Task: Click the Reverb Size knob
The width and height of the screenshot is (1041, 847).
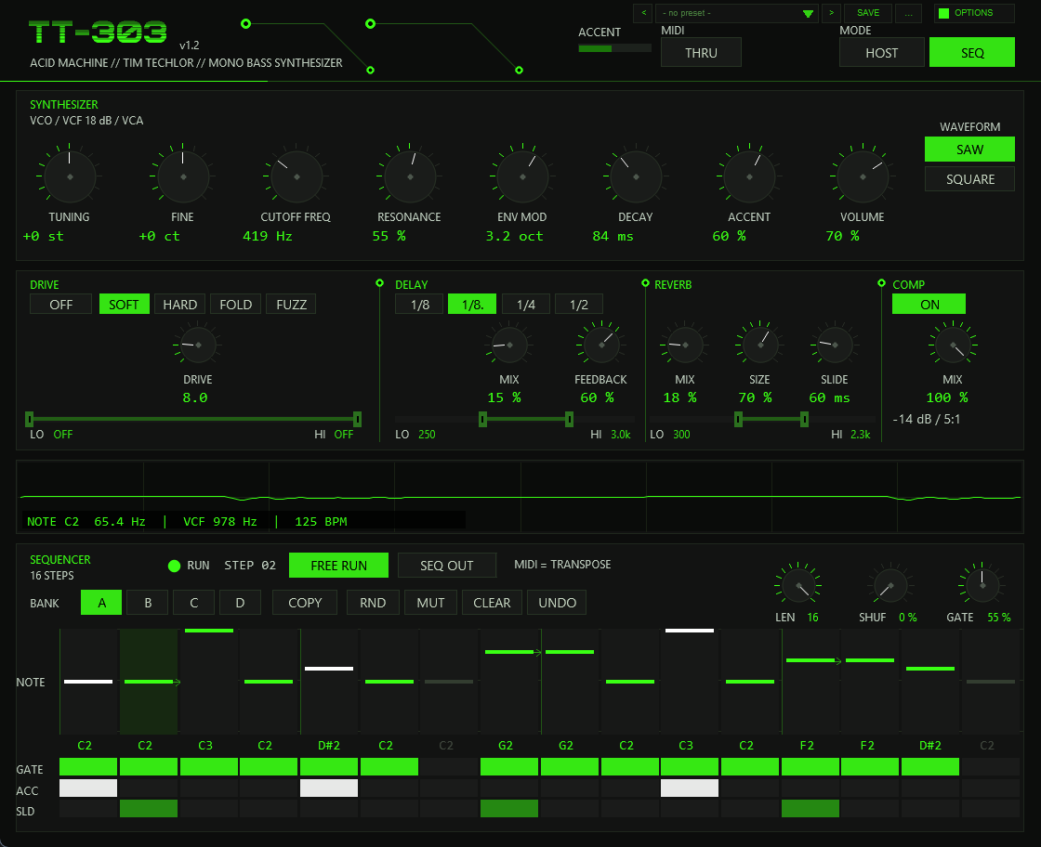Action: click(x=759, y=345)
